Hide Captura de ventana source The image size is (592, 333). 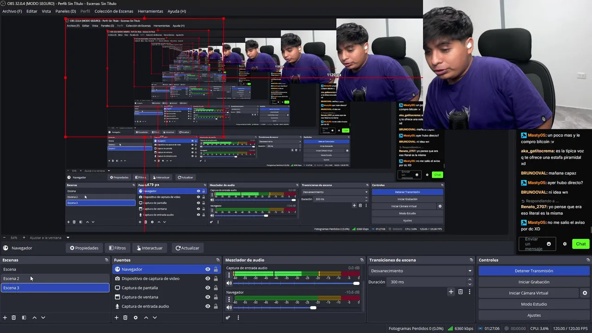click(208, 297)
